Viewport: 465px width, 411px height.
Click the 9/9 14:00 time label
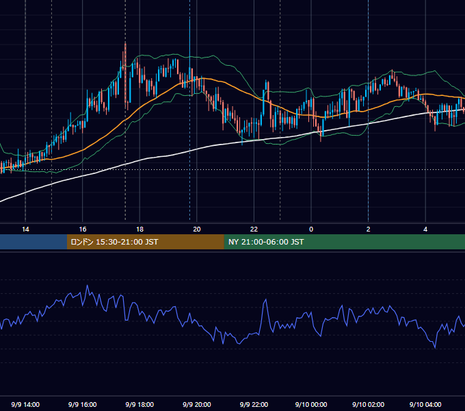[x=25, y=404]
